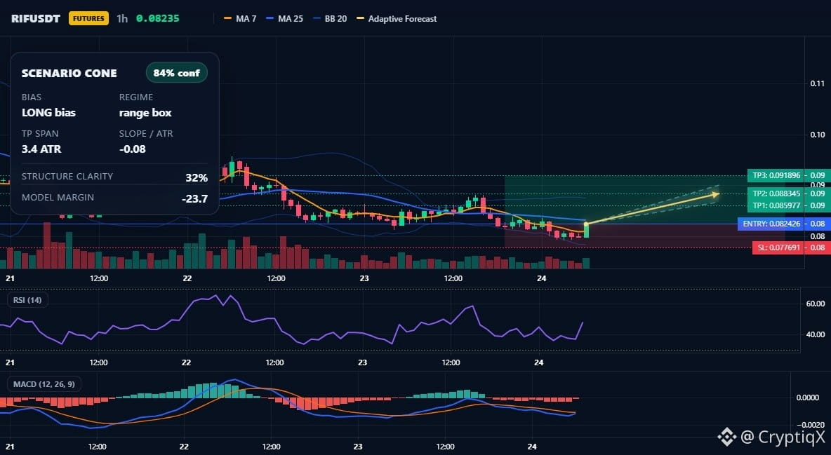831x455 pixels.
Task: Click the BIAS field label
Action: [32, 97]
